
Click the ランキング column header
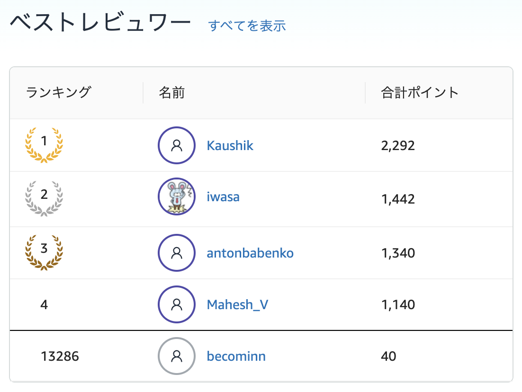[58, 92]
